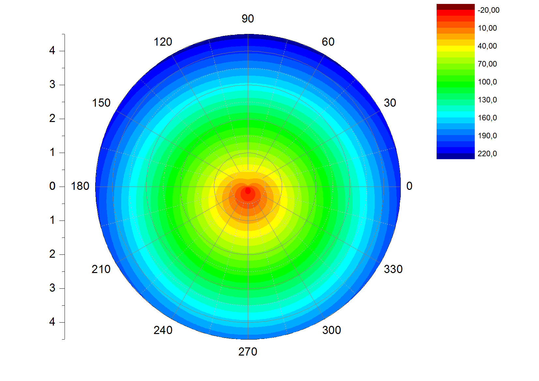Pick the bright yellow band in the colorbar
This screenshot has height=381, width=539.
coord(456,49)
